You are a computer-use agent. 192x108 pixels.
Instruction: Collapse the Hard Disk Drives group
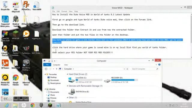(67, 74)
